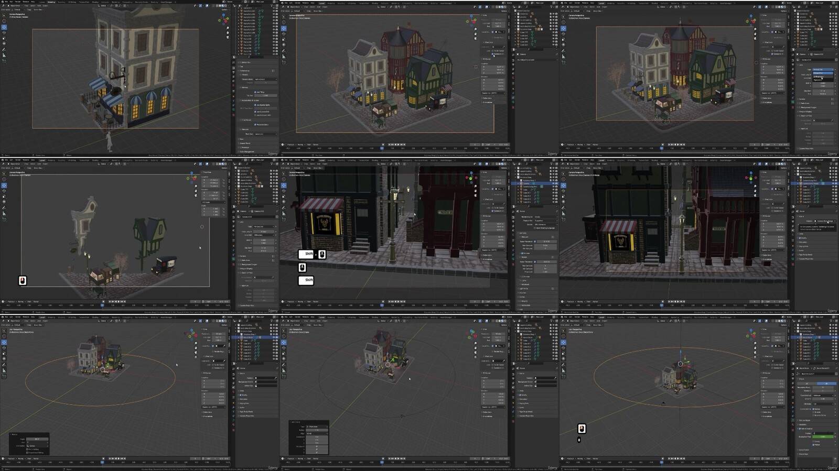The image size is (839, 471).
Task: Open Marker menu in Shift-key overlay screenshot timeline
Action: click(x=315, y=301)
